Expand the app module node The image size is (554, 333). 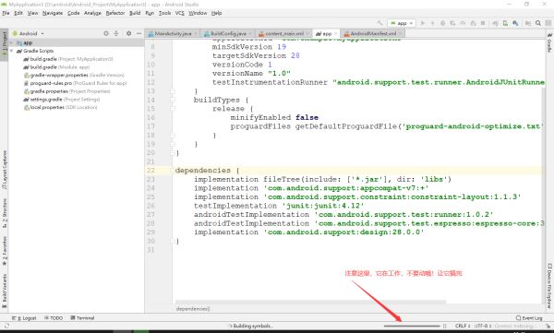[x=12, y=42]
